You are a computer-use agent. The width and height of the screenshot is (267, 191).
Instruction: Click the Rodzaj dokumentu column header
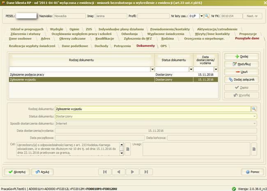[82, 60]
